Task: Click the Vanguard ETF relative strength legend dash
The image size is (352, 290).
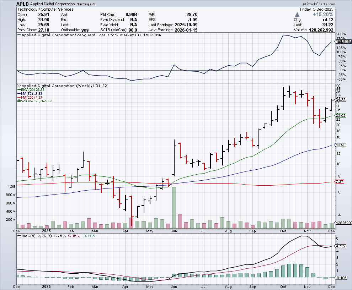Action: click(x=19, y=35)
